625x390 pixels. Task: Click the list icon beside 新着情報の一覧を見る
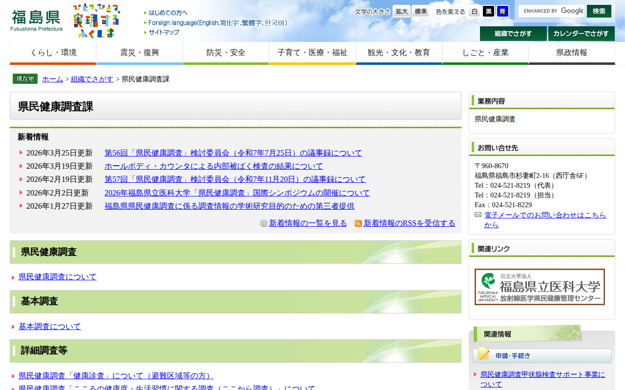(x=262, y=223)
